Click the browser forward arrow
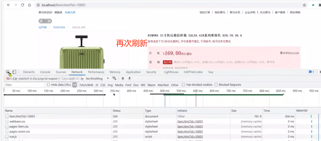Viewport: 321px width, 141px height. pyautogui.click(x=16, y=5)
